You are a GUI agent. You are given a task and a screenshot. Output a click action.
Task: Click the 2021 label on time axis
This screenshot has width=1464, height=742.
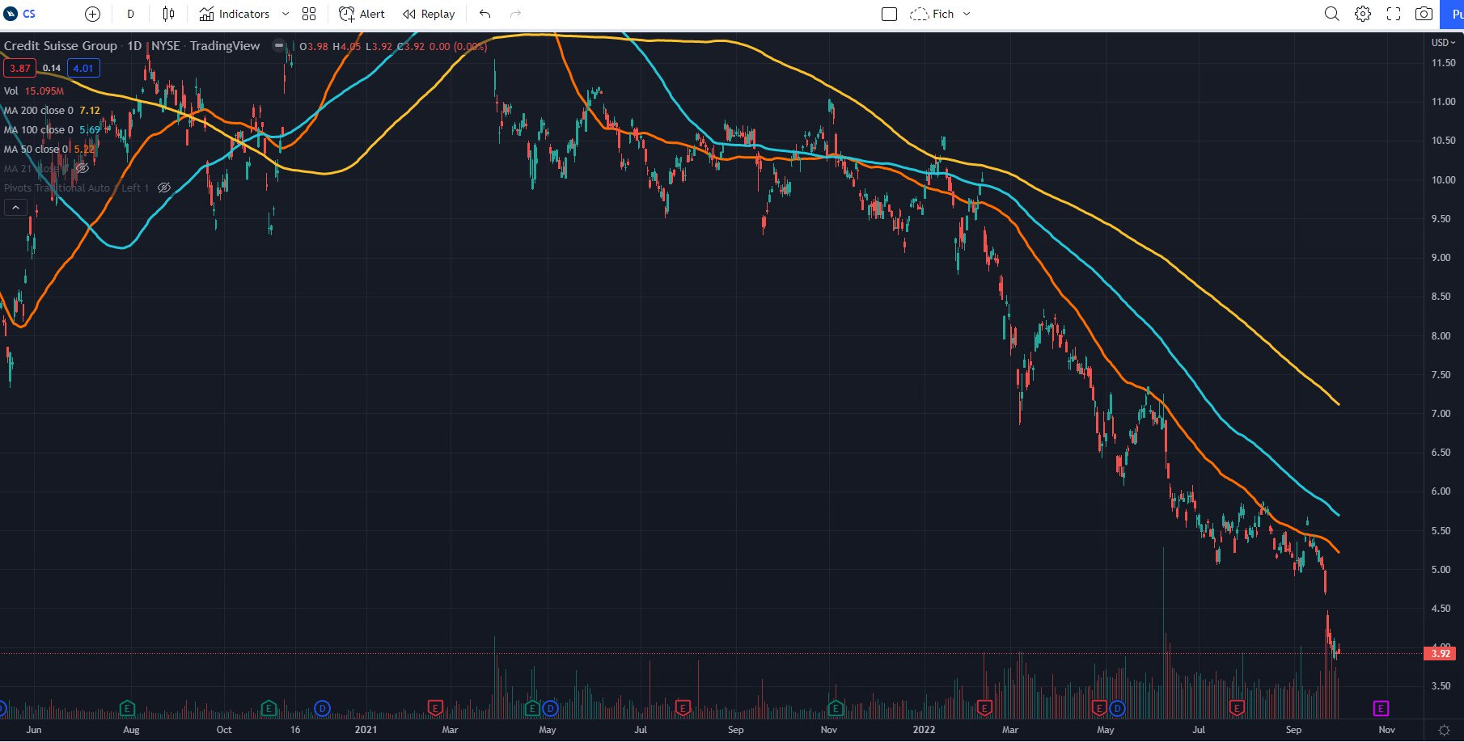pyautogui.click(x=366, y=730)
